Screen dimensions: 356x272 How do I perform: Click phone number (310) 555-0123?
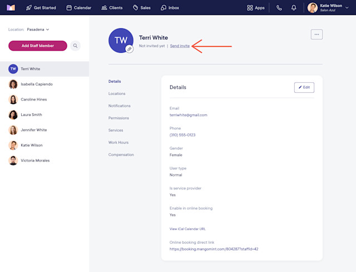pyautogui.click(x=182, y=135)
